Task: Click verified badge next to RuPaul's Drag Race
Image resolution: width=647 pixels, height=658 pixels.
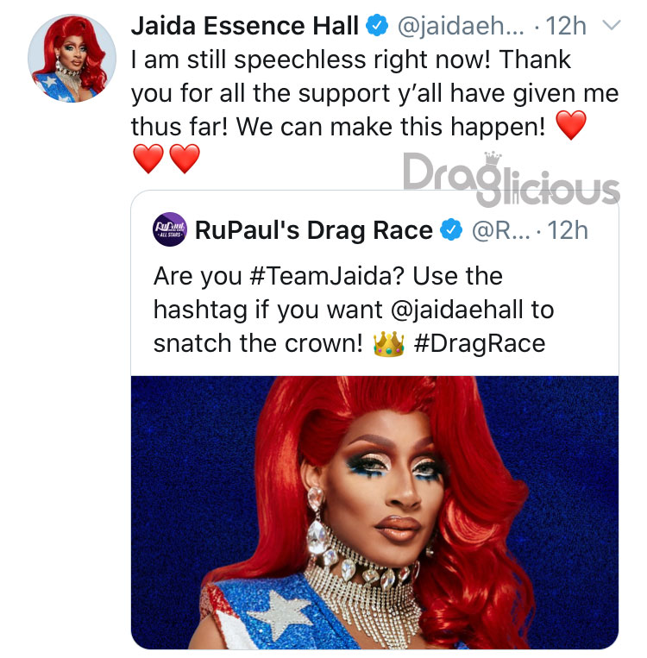Action: (x=451, y=229)
